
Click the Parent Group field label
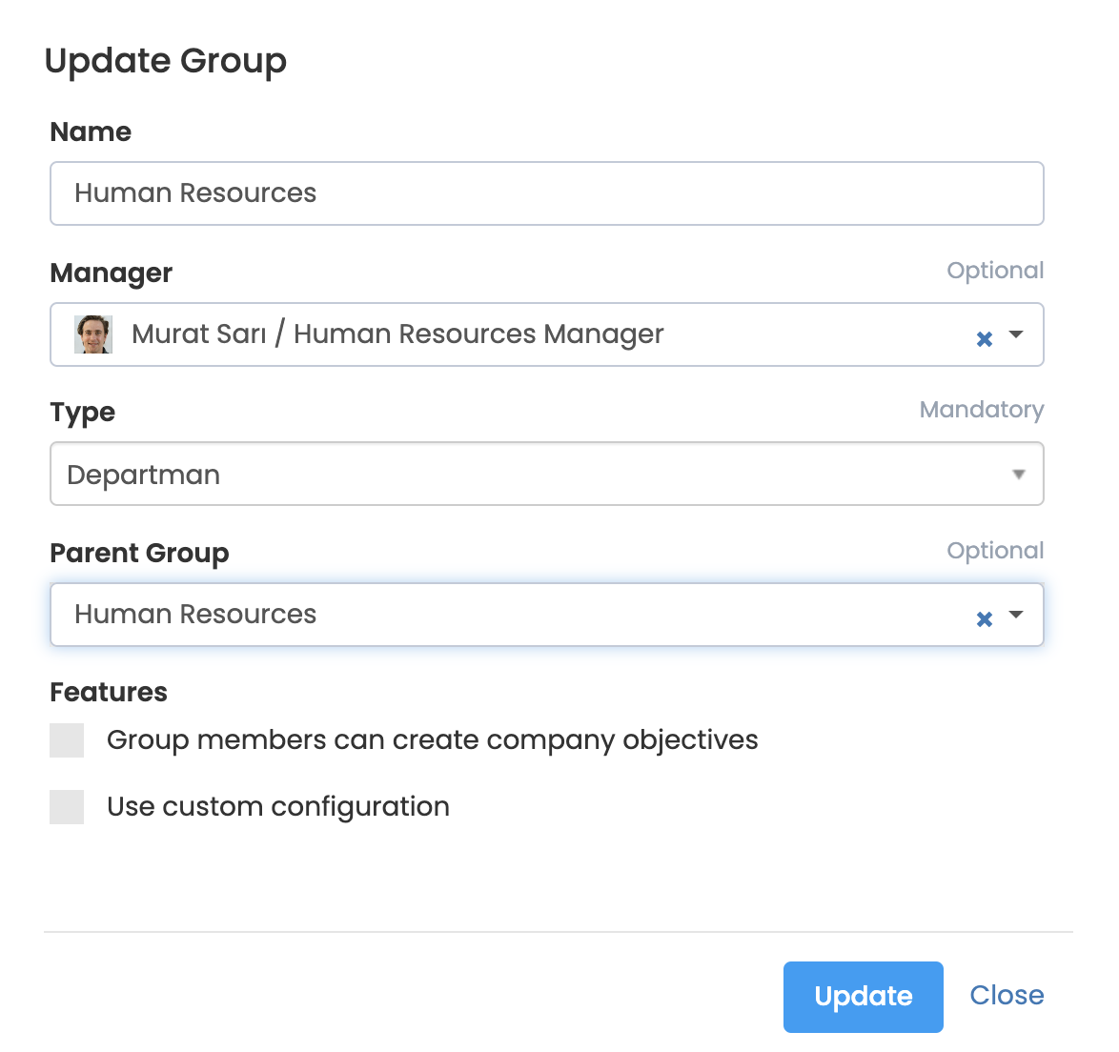click(139, 553)
